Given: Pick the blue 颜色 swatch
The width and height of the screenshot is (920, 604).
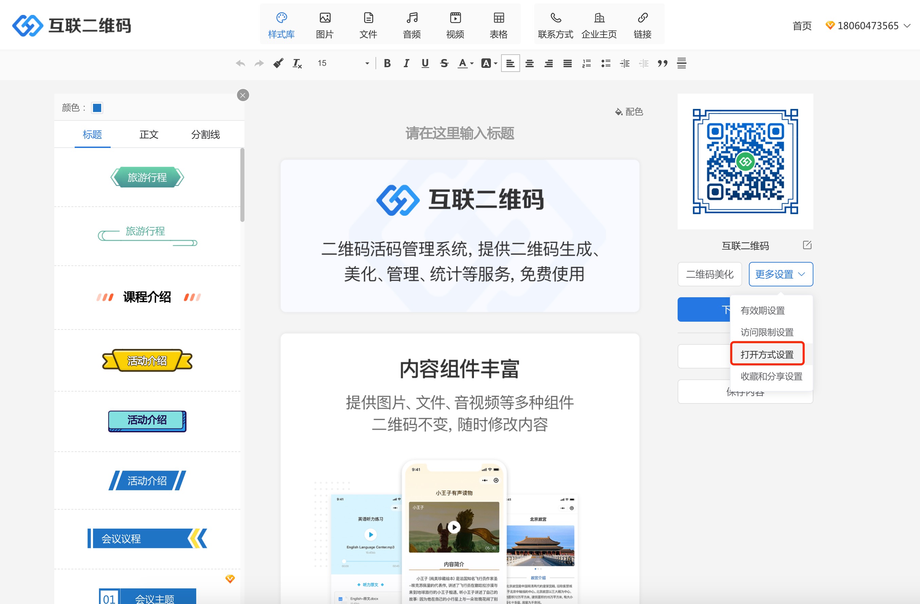Looking at the screenshot, I should [x=97, y=108].
